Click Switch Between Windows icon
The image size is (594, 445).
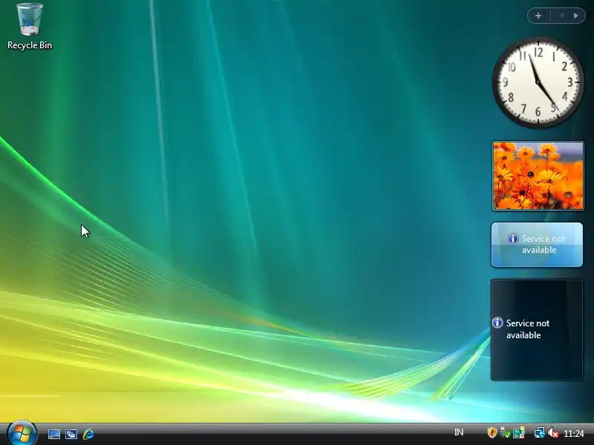coord(71,434)
